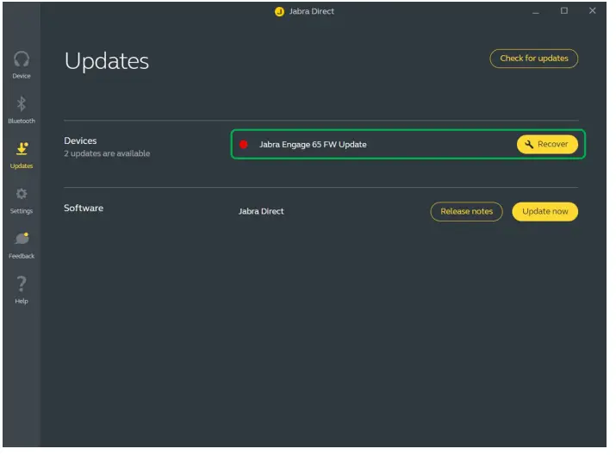The width and height of the screenshot is (616, 455).
Task: Open the Device headset icon
Action: pos(22,59)
